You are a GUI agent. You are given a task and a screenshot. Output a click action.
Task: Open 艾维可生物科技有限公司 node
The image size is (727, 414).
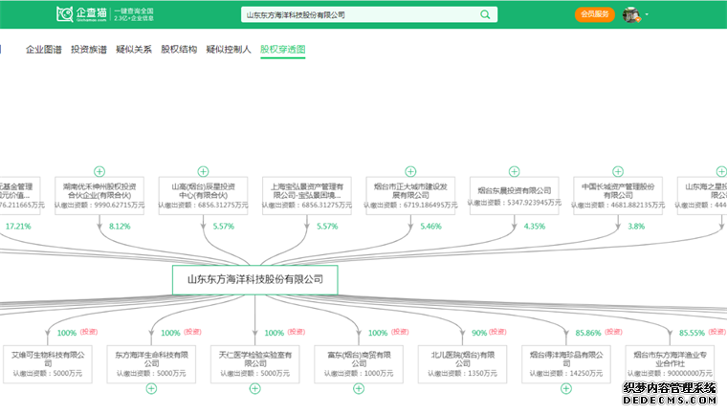(48, 364)
